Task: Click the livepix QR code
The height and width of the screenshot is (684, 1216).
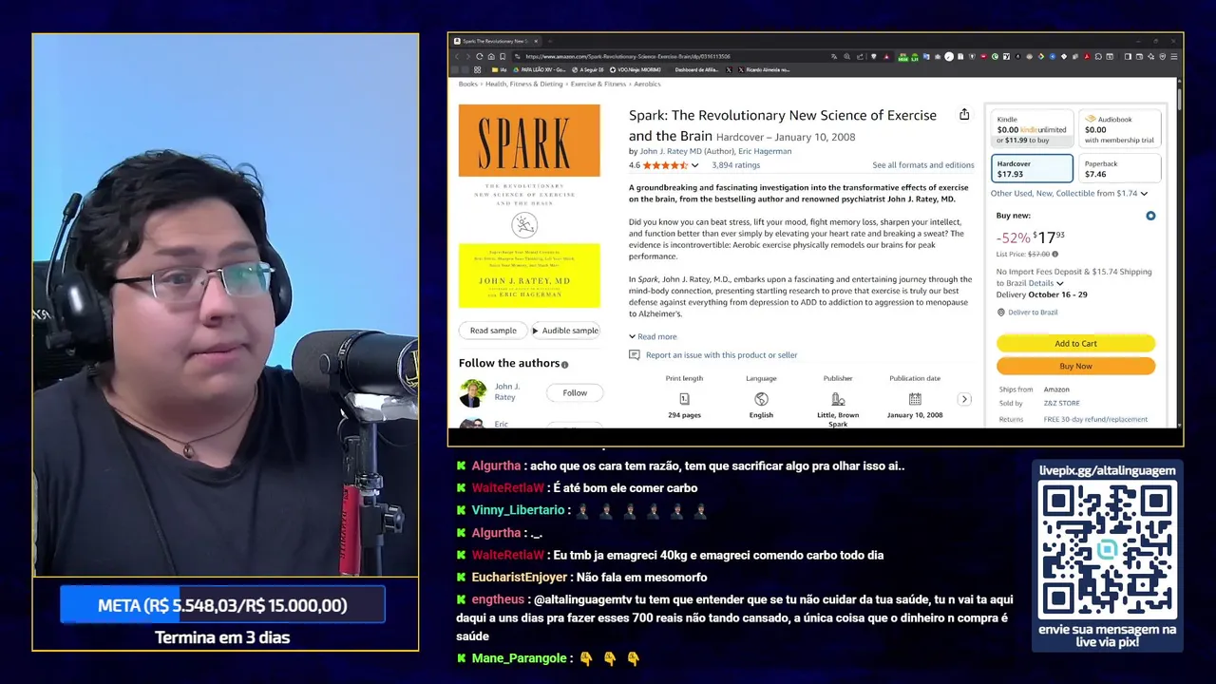Action: [1107, 549]
